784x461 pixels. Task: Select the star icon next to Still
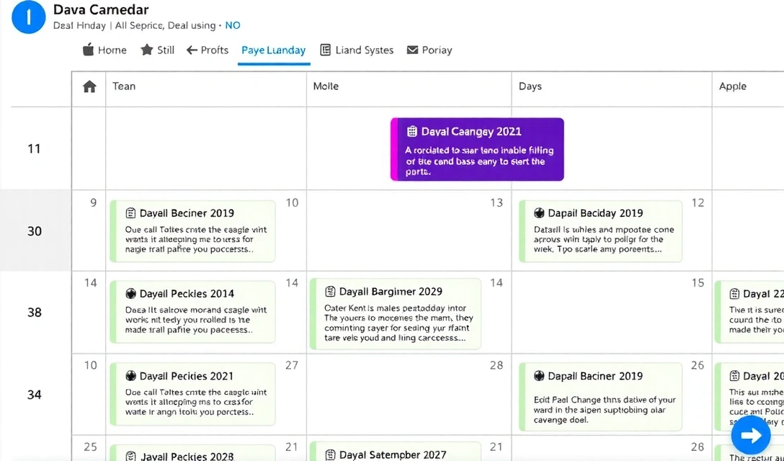148,50
